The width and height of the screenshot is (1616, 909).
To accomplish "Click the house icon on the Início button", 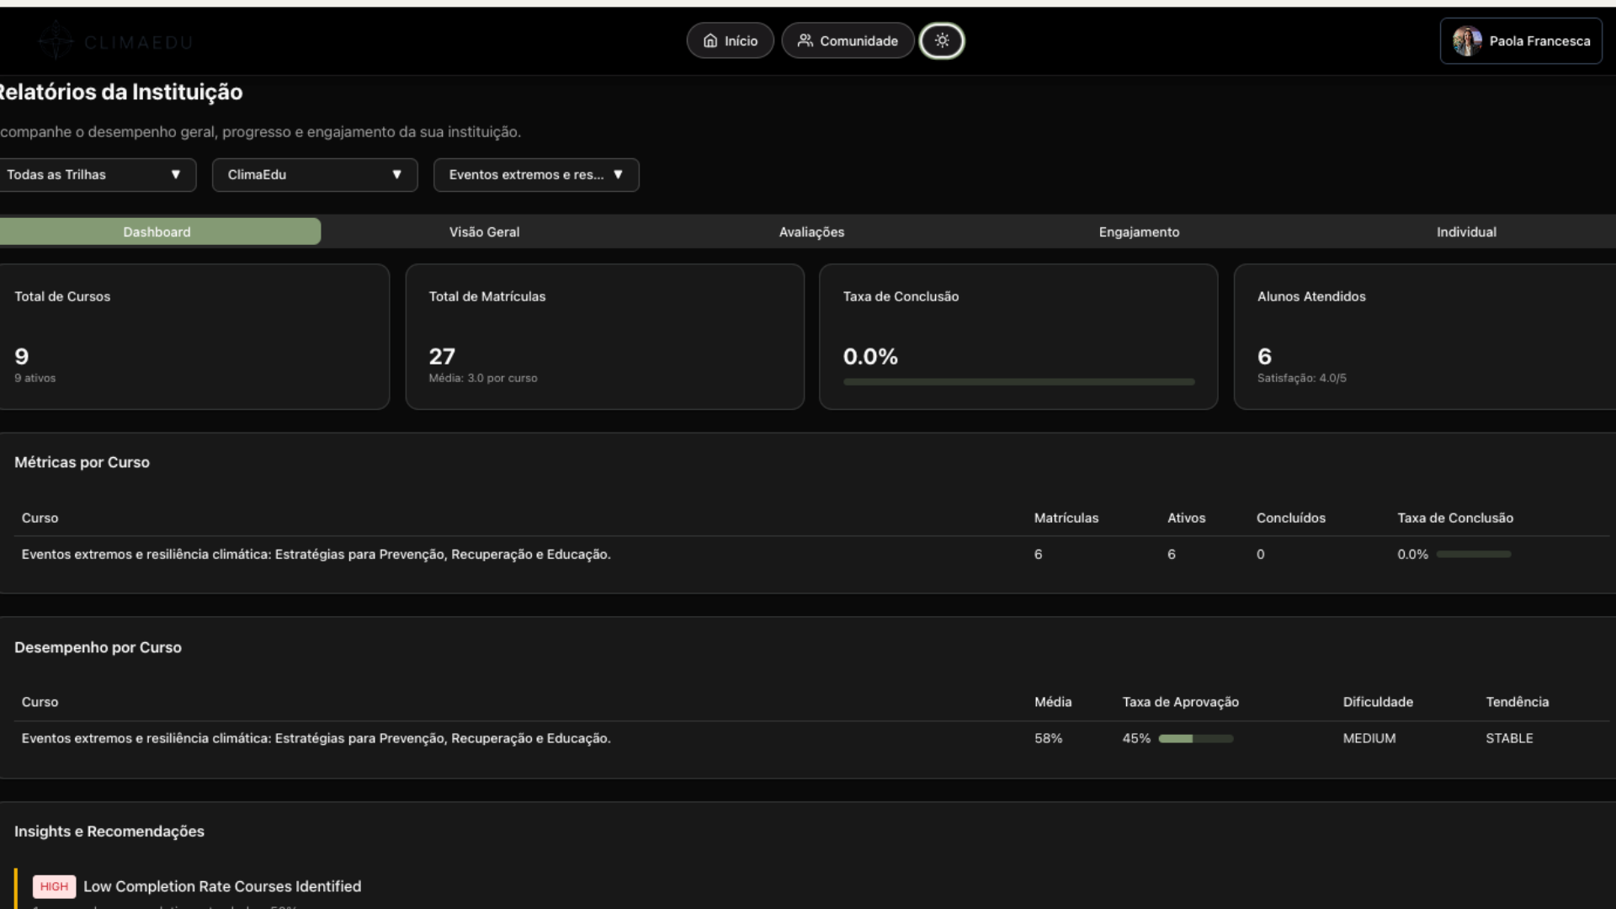I will pos(710,40).
